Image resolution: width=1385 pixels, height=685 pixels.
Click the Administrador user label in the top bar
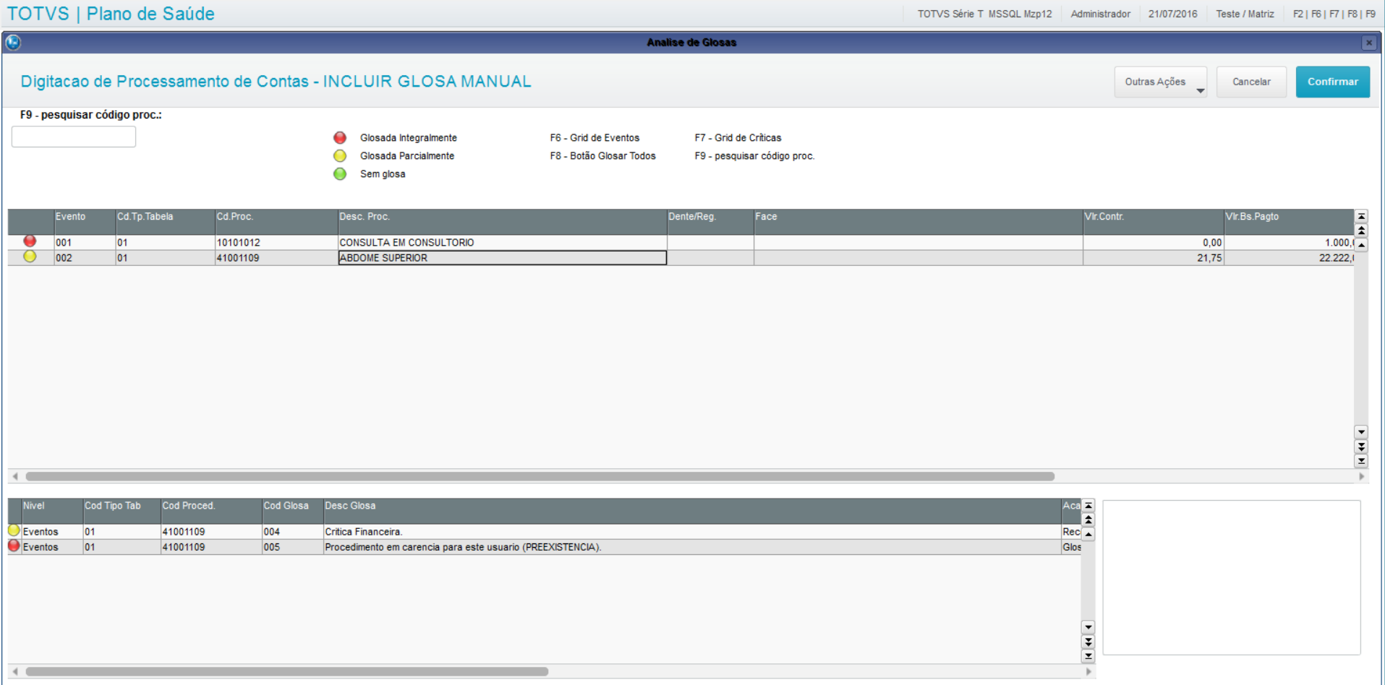pyautogui.click(x=1100, y=14)
